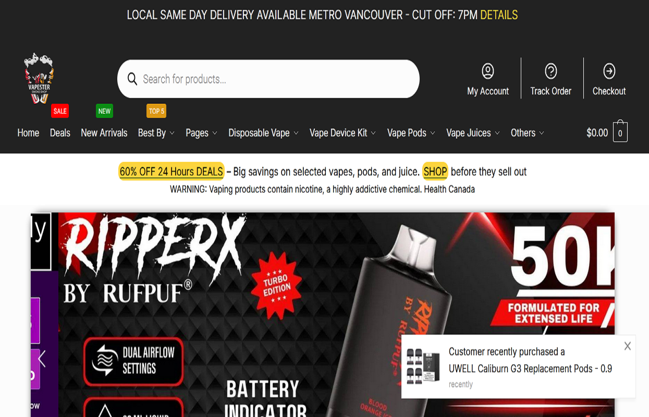Open the Deals menu item
Viewport: 649px width, 417px height.
click(x=60, y=133)
